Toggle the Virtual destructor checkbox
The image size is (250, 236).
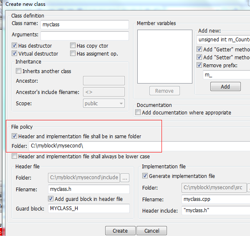click(x=14, y=53)
